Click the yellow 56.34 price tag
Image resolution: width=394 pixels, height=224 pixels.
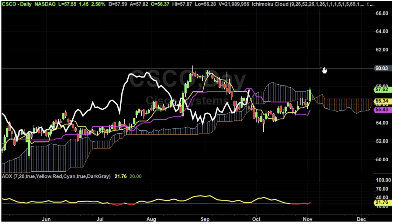point(382,101)
